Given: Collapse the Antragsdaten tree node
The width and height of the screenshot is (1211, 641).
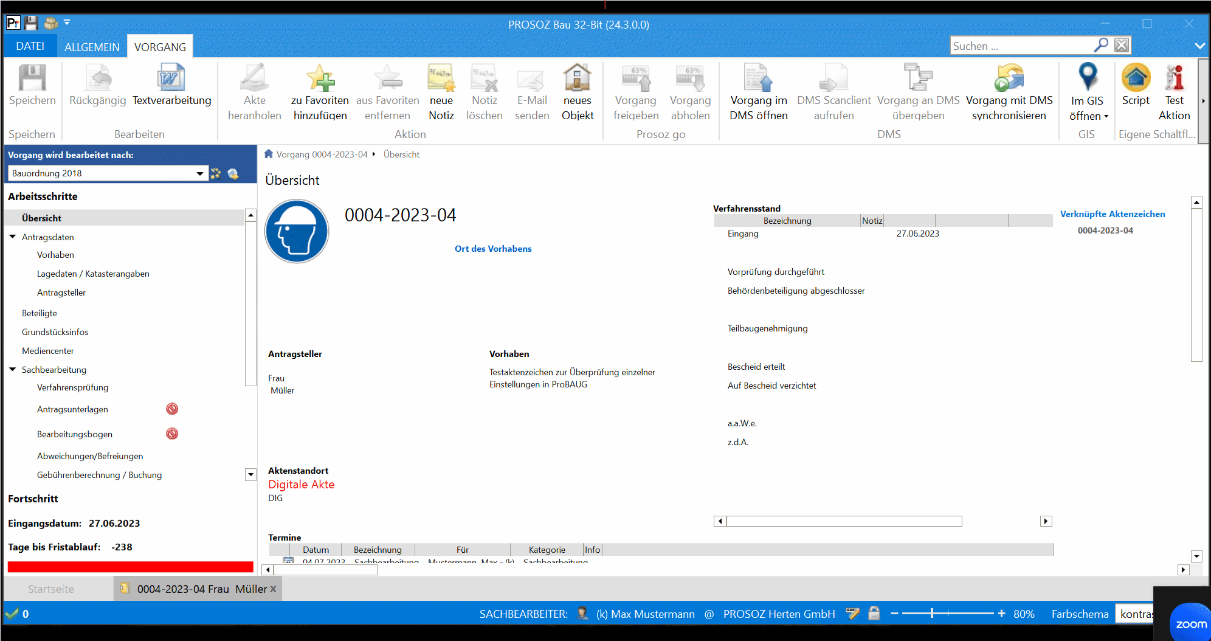Looking at the screenshot, I should click(x=12, y=237).
